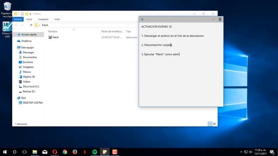Select Red in the navigation pane
This screenshot has height=156, width=278.
pos(23,98)
